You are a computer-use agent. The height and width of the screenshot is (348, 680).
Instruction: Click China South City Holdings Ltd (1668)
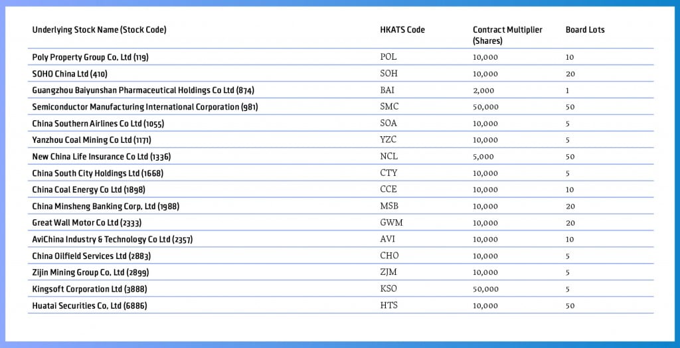pos(98,173)
